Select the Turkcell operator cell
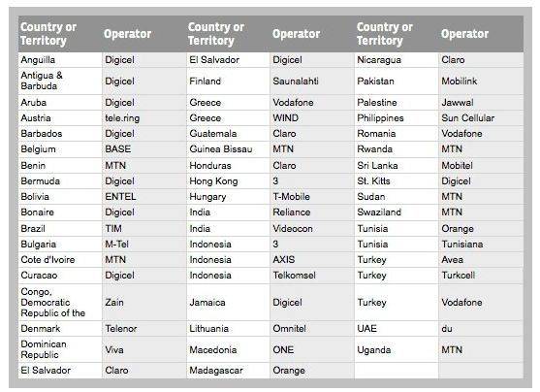Image resolution: width=540 pixels, height=392 pixels. (481, 276)
